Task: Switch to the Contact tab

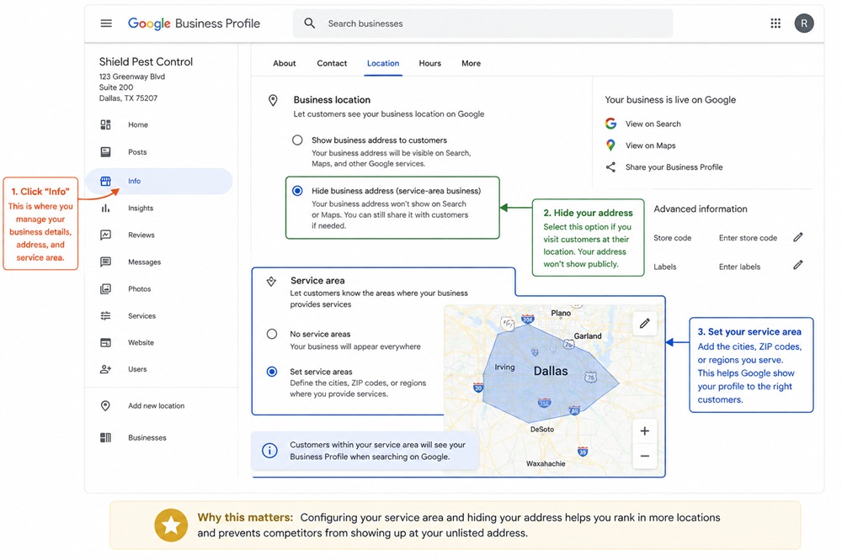Action: [332, 63]
